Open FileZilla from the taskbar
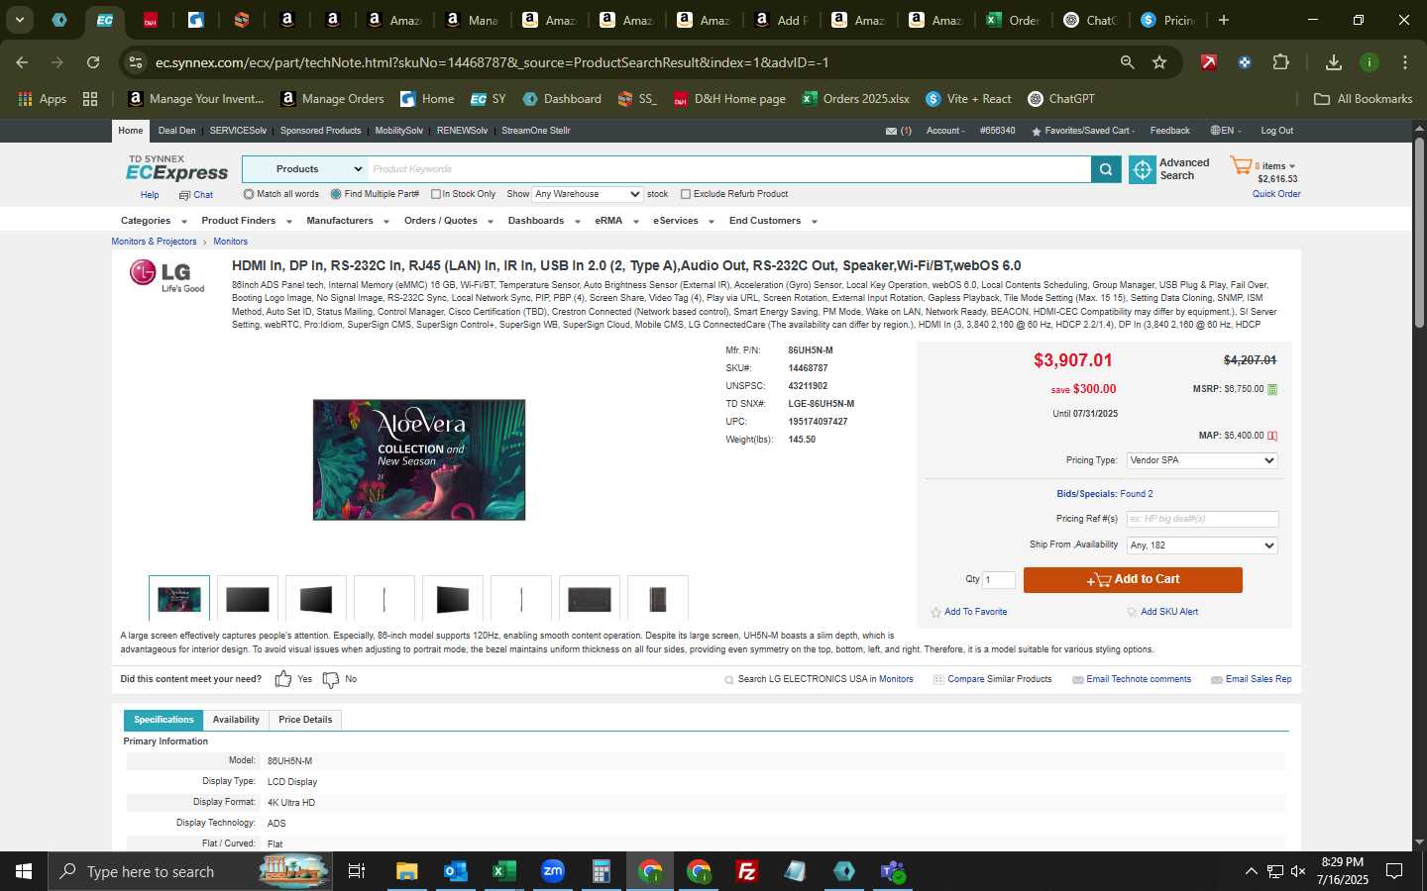This screenshot has width=1427, height=891. [747, 871]
